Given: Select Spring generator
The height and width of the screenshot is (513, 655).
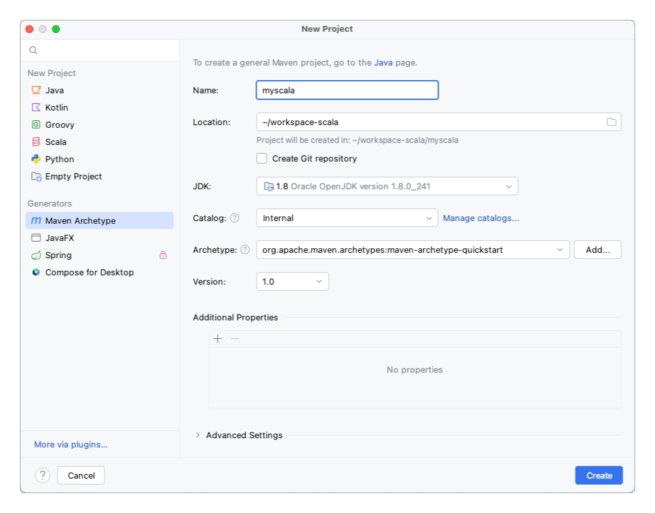Looking at the screenshot, I should [99, 255].
